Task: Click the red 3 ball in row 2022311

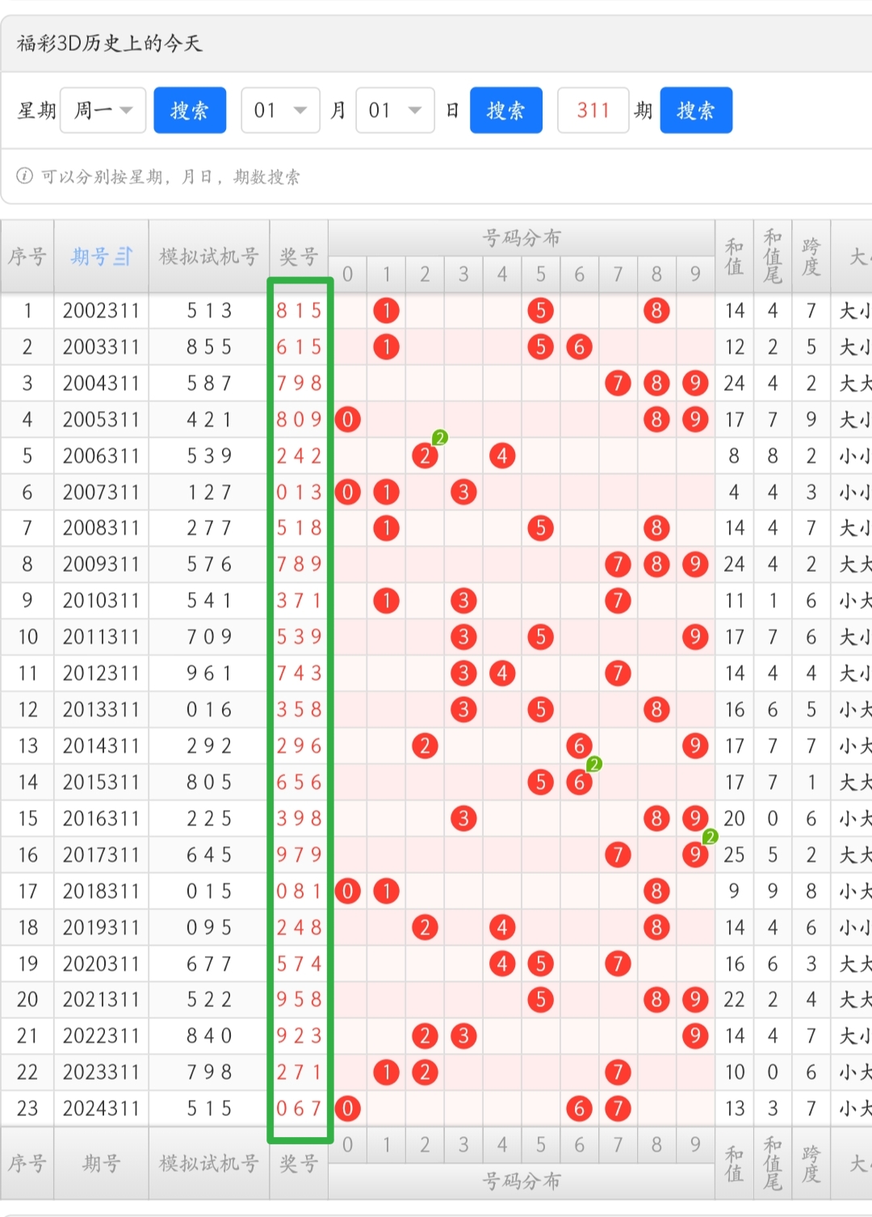Action: (x=463, y=1036)
